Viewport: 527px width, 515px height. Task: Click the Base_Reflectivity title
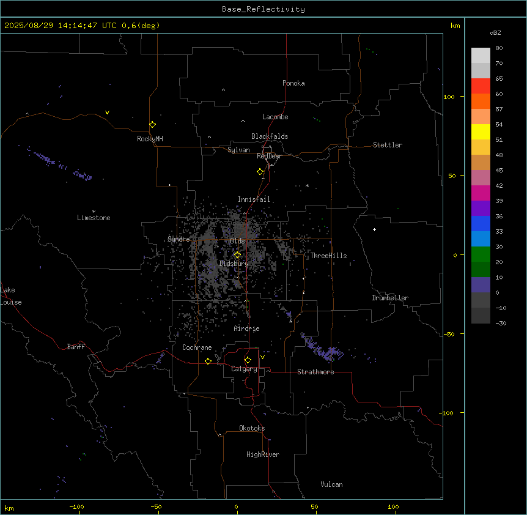pyautogui.click(x=263, y=9)
